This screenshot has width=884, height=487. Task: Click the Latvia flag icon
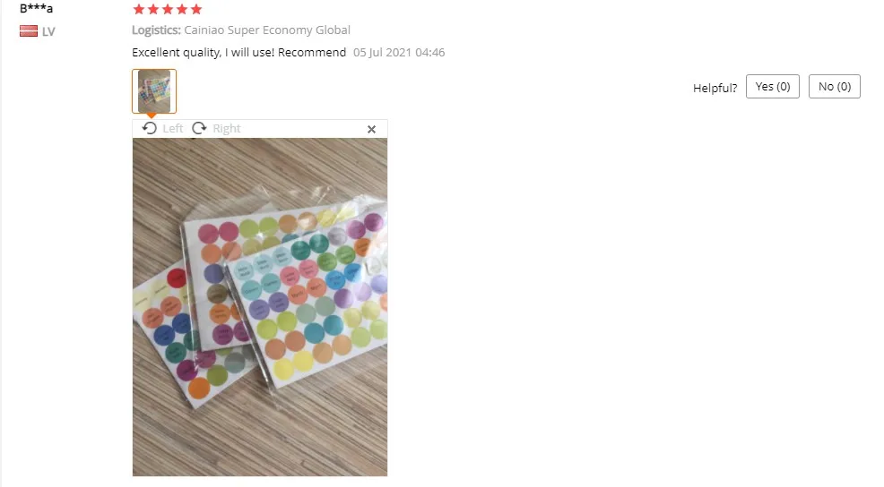pos(29,31)
